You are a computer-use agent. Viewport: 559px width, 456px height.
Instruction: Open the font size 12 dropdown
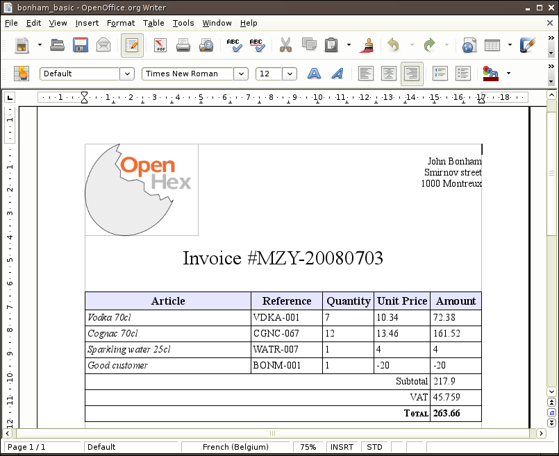pyautogui.click(x=290, y=74)
